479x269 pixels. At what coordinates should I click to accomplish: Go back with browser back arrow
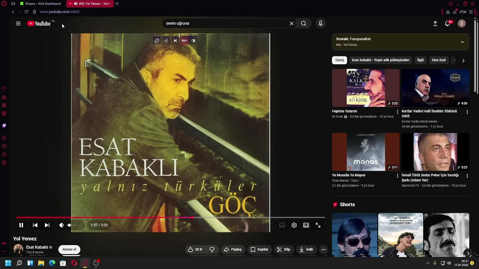13,12
